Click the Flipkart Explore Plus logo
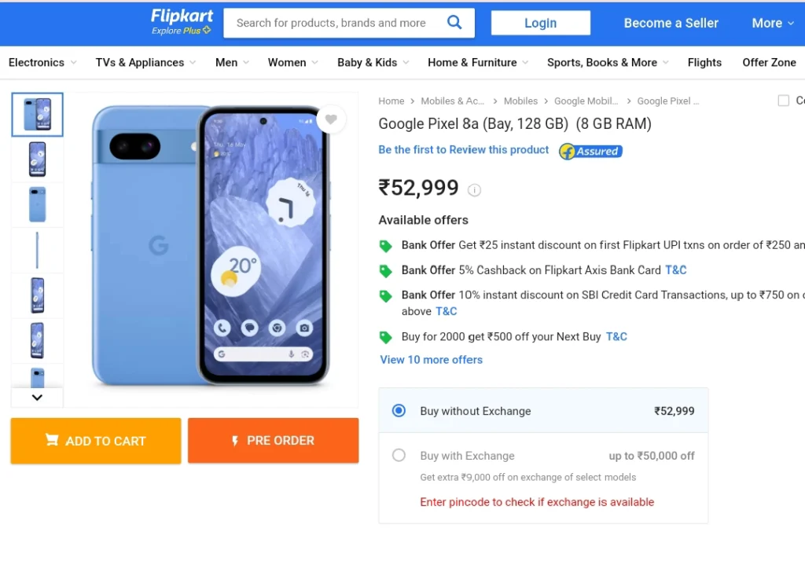This screenshot has width=805, height=561. [182, 21]
